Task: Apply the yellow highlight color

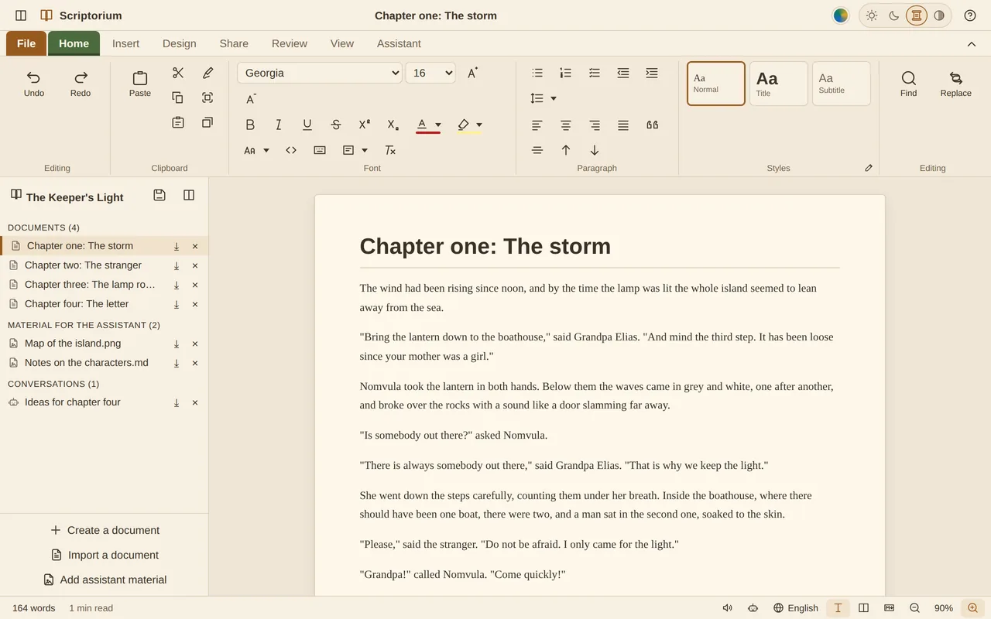Action: (463, 125)
